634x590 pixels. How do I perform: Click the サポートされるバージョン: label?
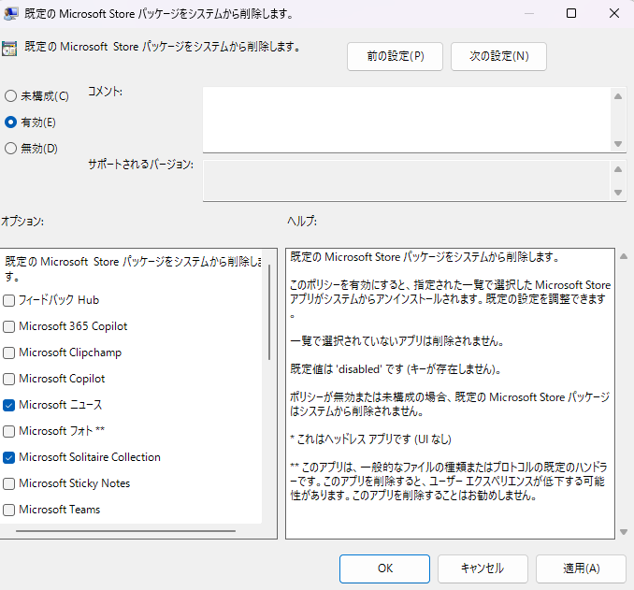(140, 165)
